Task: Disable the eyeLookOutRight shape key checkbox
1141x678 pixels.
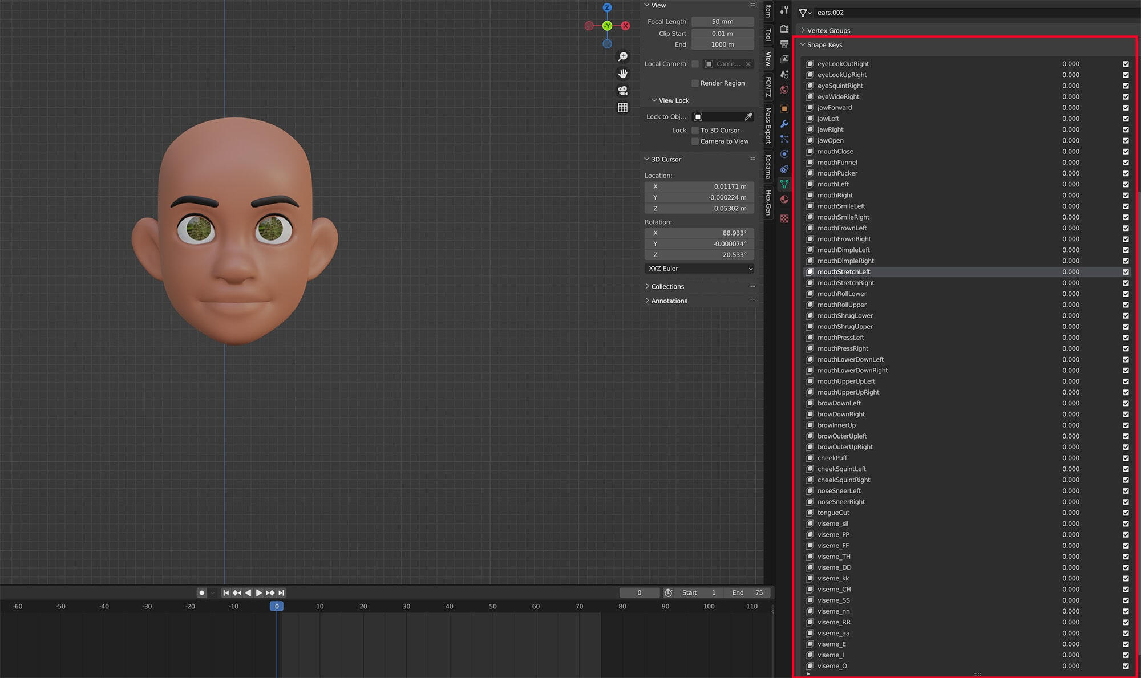Action: click(1126, 64)
